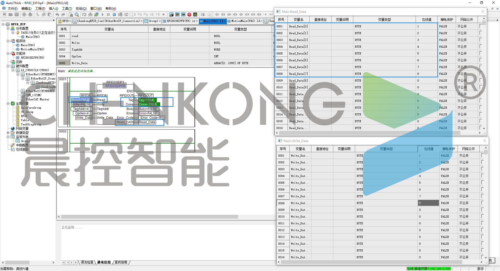Click the 网络变量 globe icon

coord(13,128)
